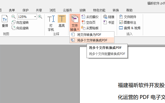Open the 特色功能 ribbon tab
The width and height of the screenshot is (165, 103).
click(x=99, y=10)
